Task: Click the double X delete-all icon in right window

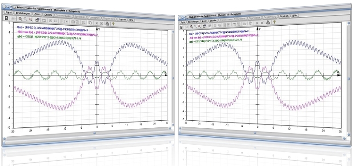Action: (x=262, y=23)
